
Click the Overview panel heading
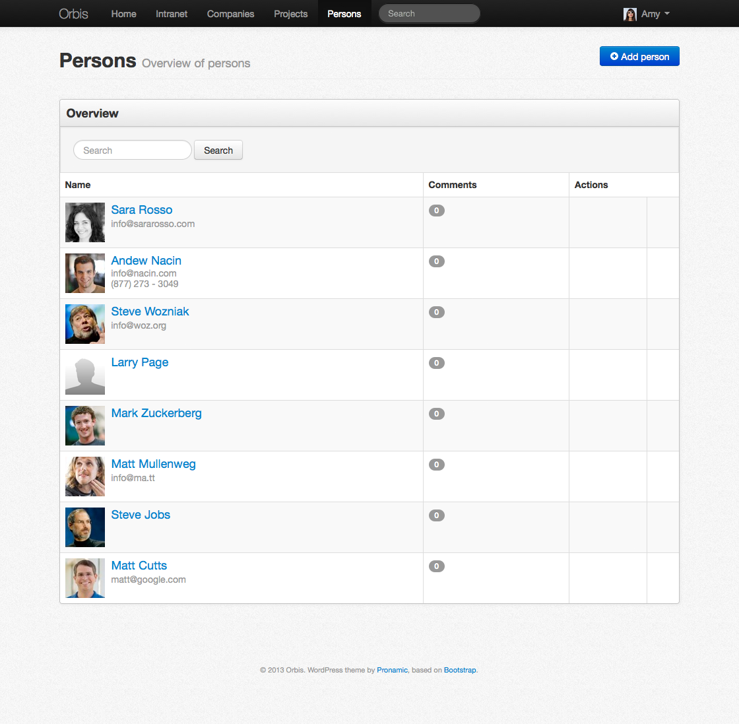coord(92,114)
